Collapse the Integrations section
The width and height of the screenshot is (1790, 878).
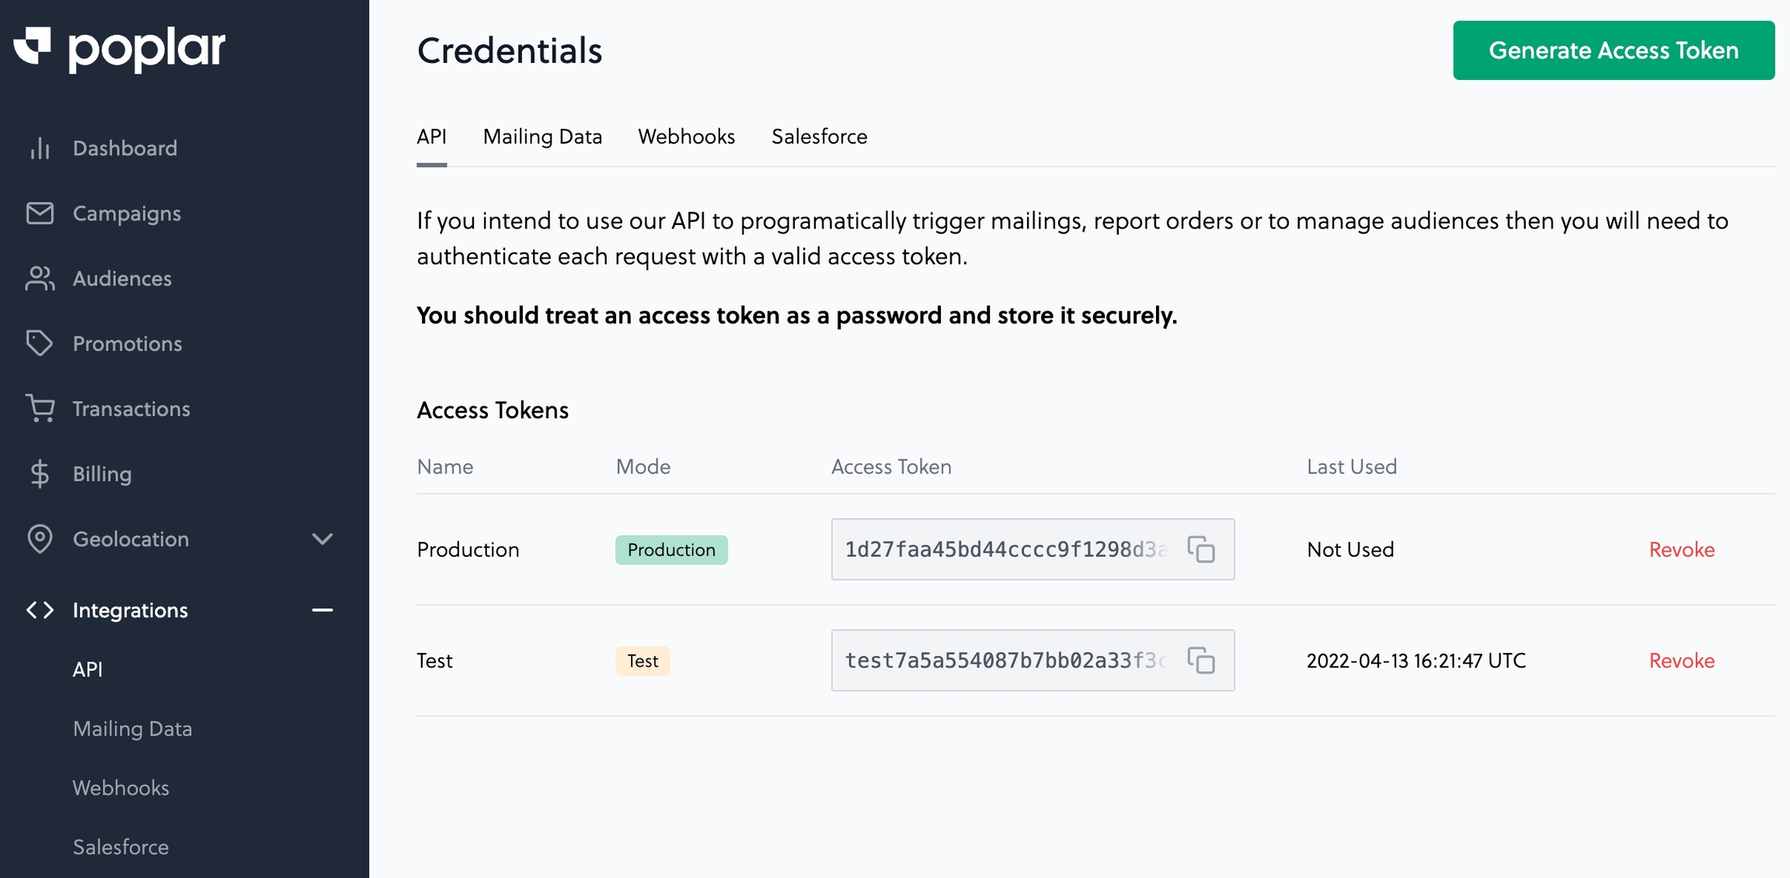tap(322, 610)
